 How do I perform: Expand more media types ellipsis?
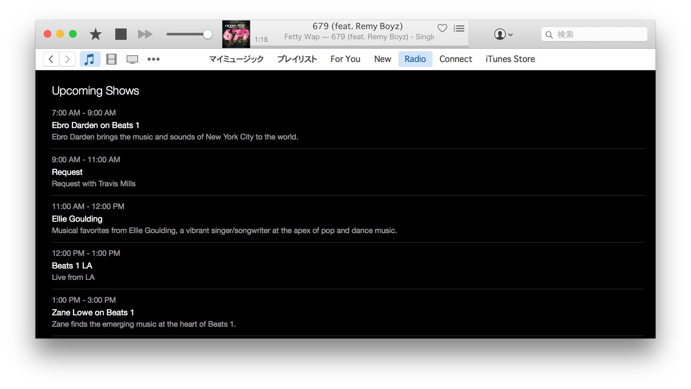153,59
